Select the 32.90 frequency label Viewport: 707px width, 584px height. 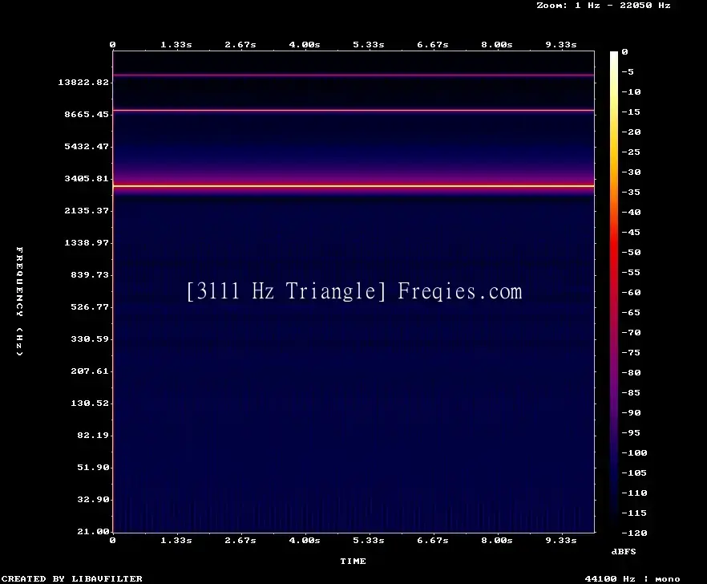pos(93,499)
